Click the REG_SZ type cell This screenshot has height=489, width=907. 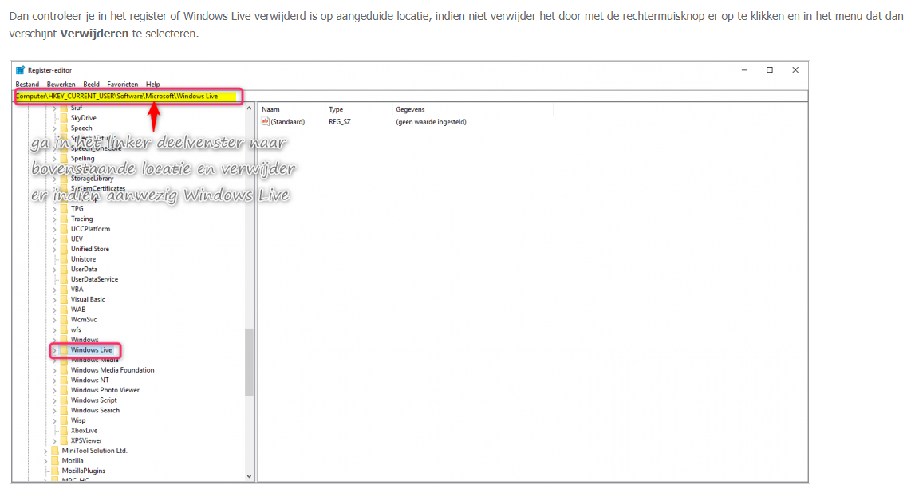tap(340, 122)
